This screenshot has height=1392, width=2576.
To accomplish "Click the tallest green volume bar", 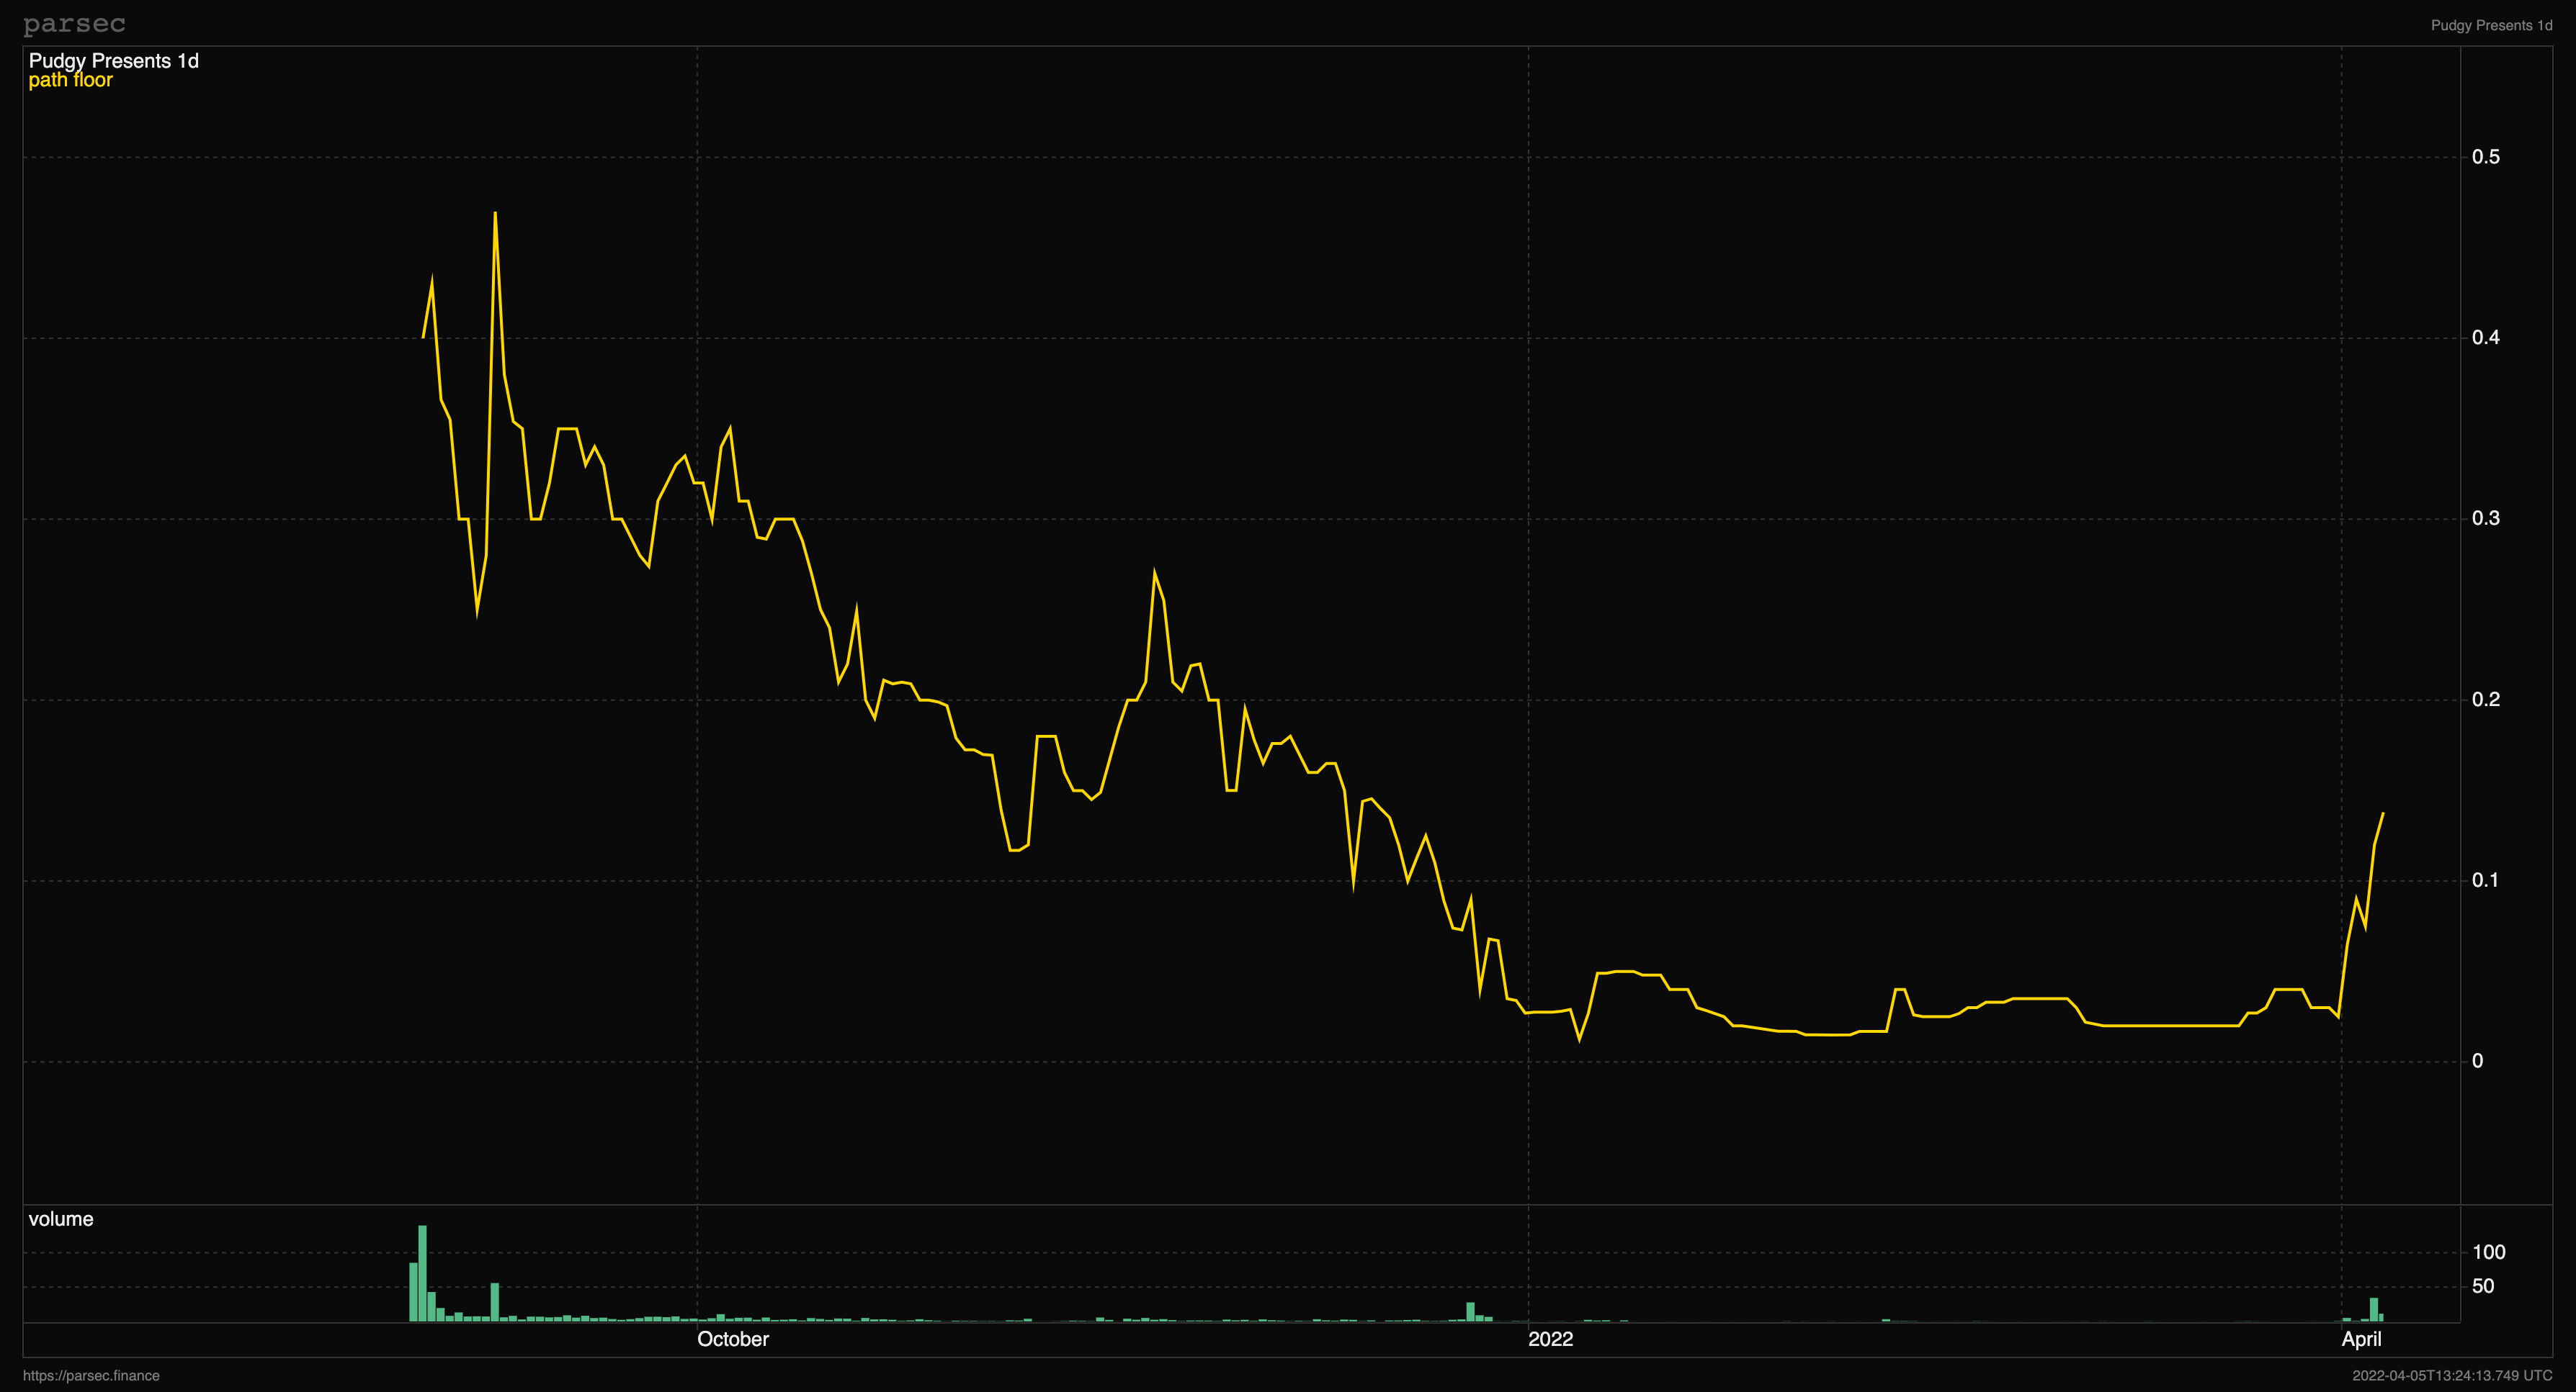I will point(422,1273).
